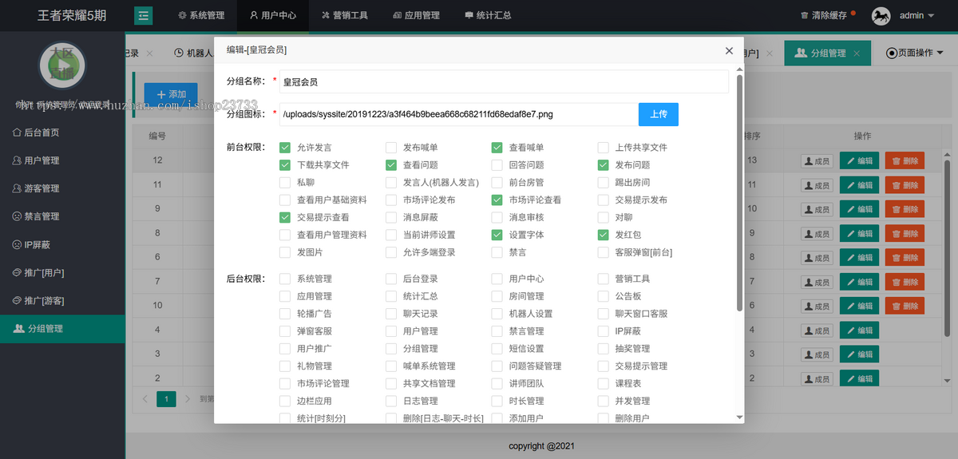Screen dimensions: 958x459
Task: Enable 踢出房间 permission
Action: pos(604,183)
